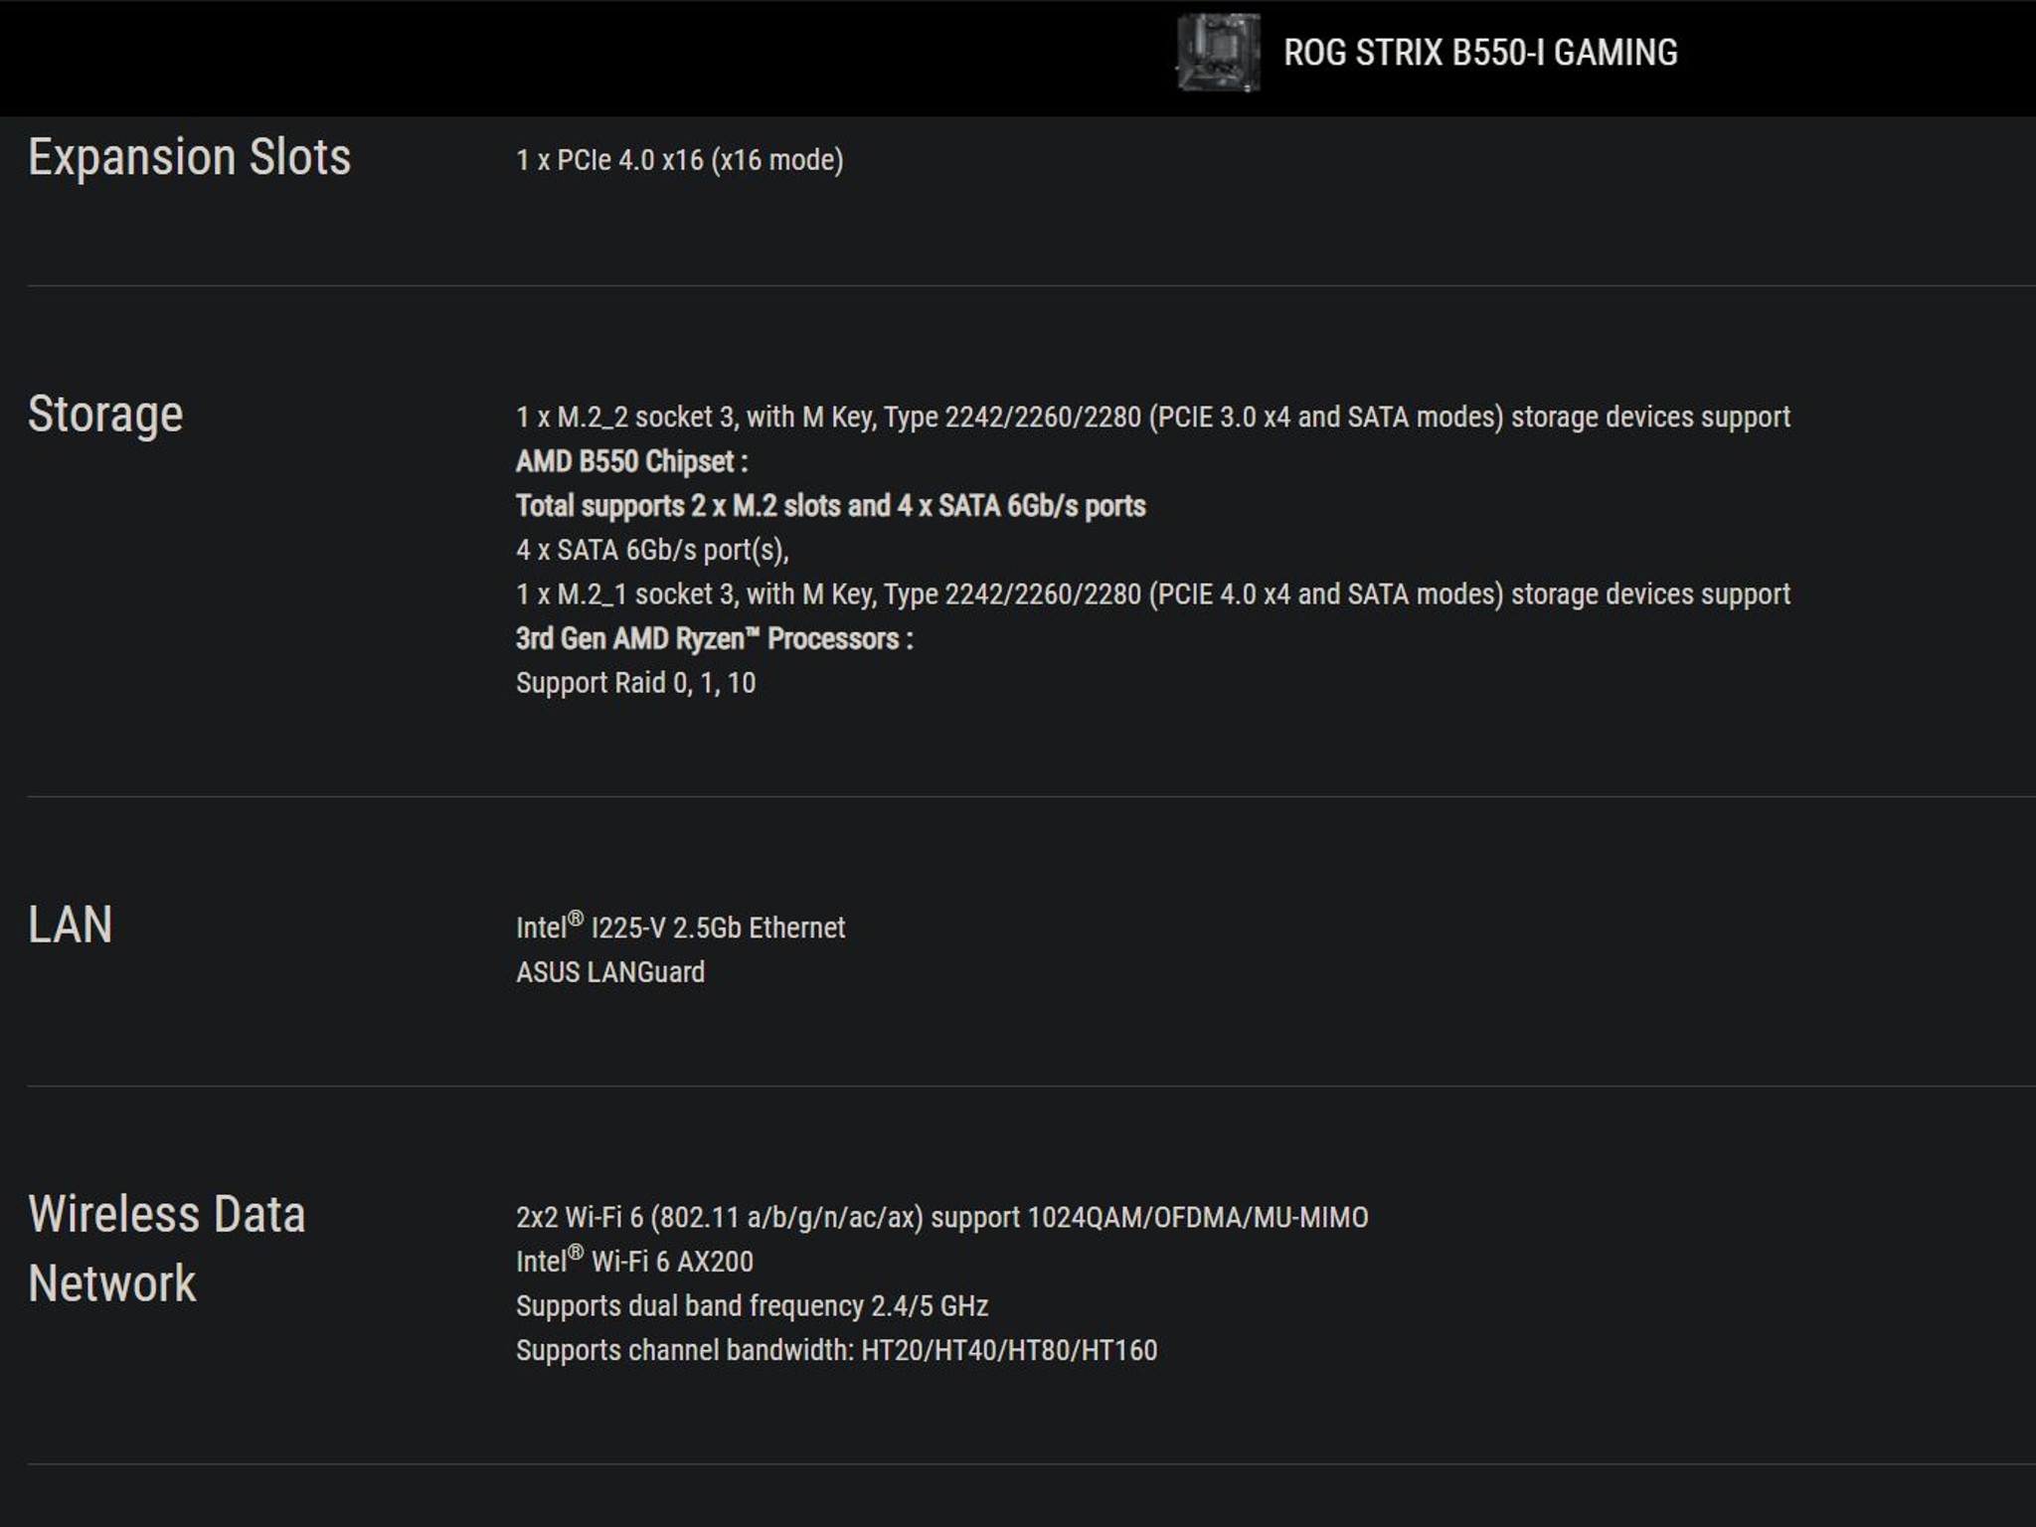Image resolution: width=2036 pixels, height=1527 pixels.
Task: Click the M.2_2 socket 3 specification line
Action: pos(1152,417)
